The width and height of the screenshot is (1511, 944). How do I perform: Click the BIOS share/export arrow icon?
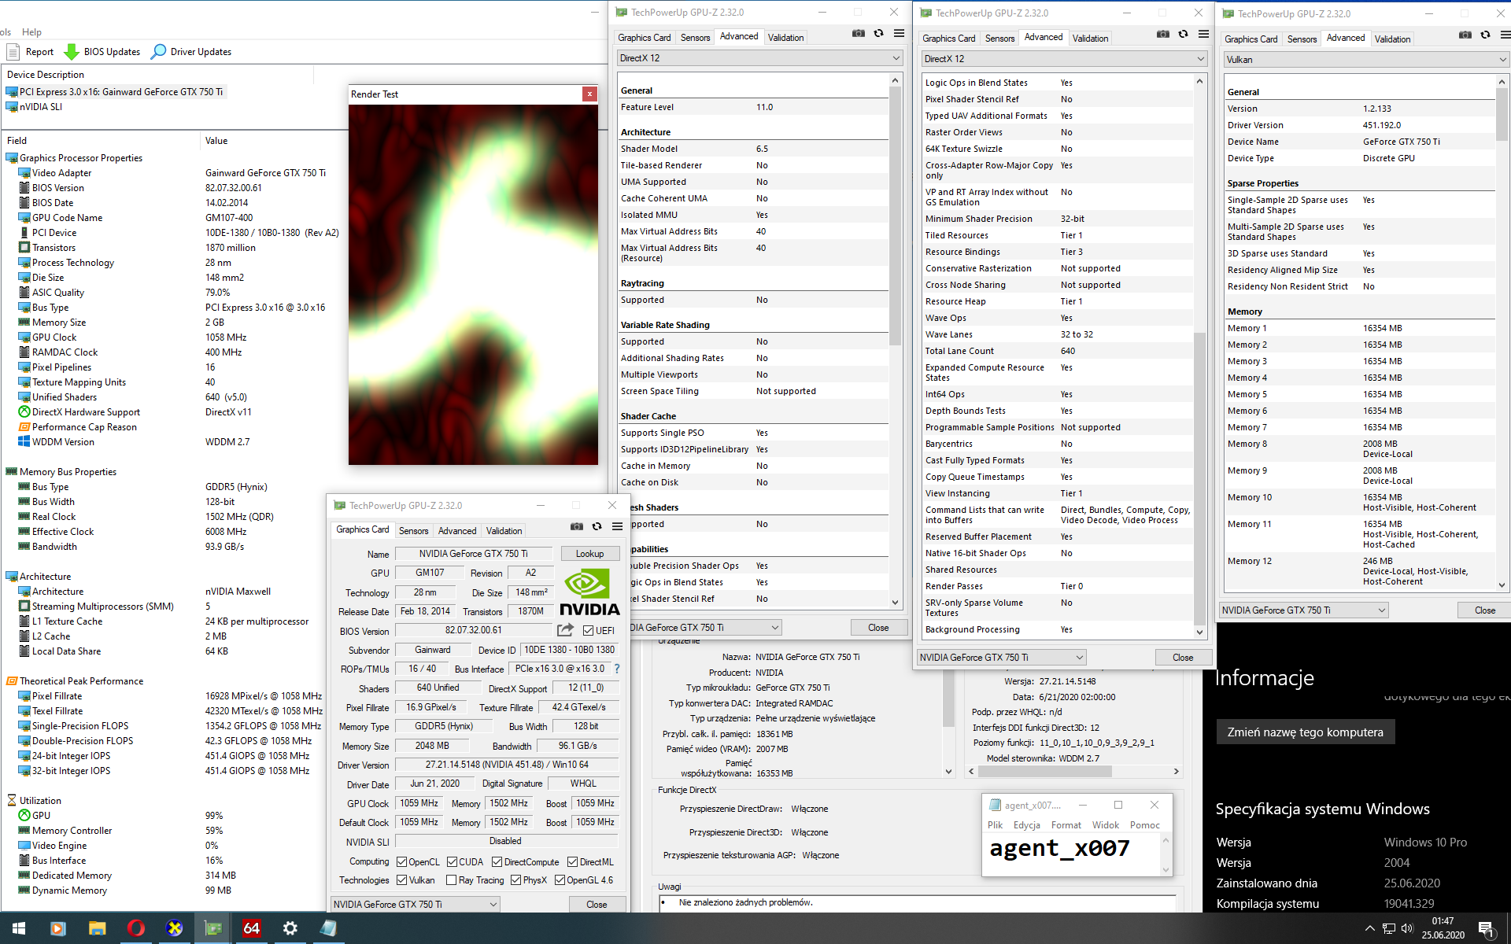tap(565, 630)
